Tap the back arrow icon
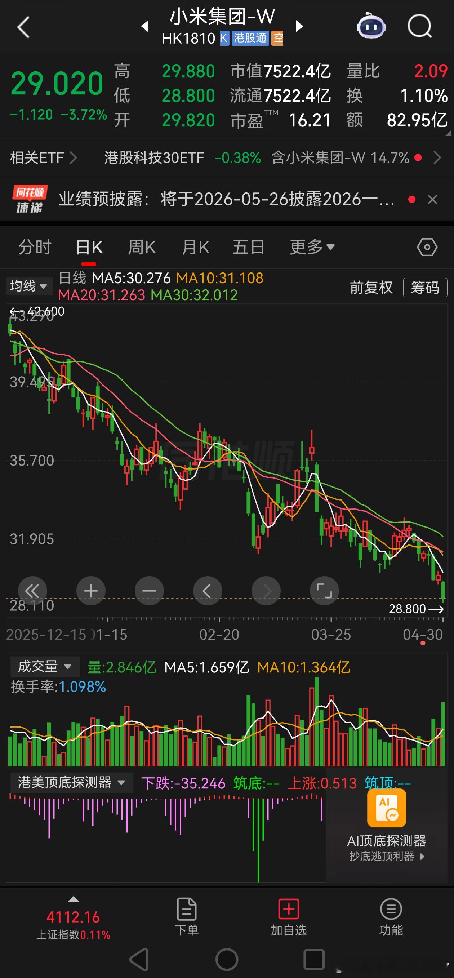This screenshot has width=454, height=978. pos(23,27)
